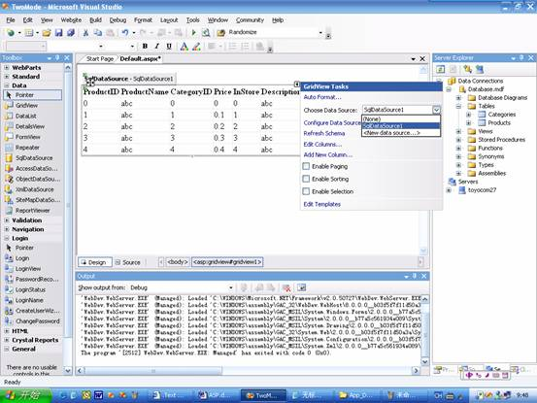
Task: Toggle Bold formatting button
Action: pos(145,46)
